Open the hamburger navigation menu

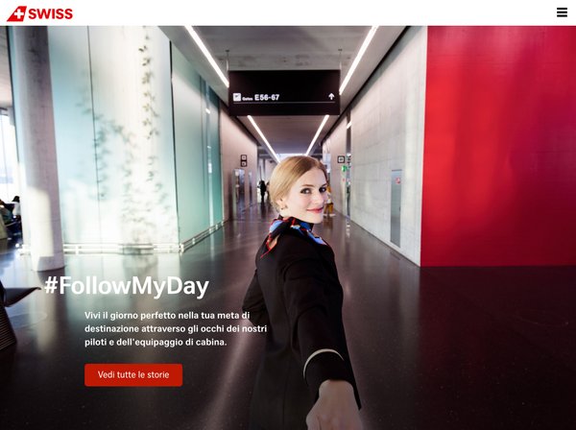pyautogui.click(x=562, y=12)
